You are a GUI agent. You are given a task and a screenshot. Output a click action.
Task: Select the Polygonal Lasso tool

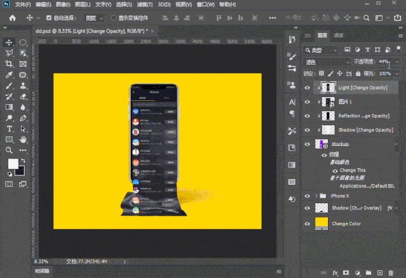[x=9, y=53]
